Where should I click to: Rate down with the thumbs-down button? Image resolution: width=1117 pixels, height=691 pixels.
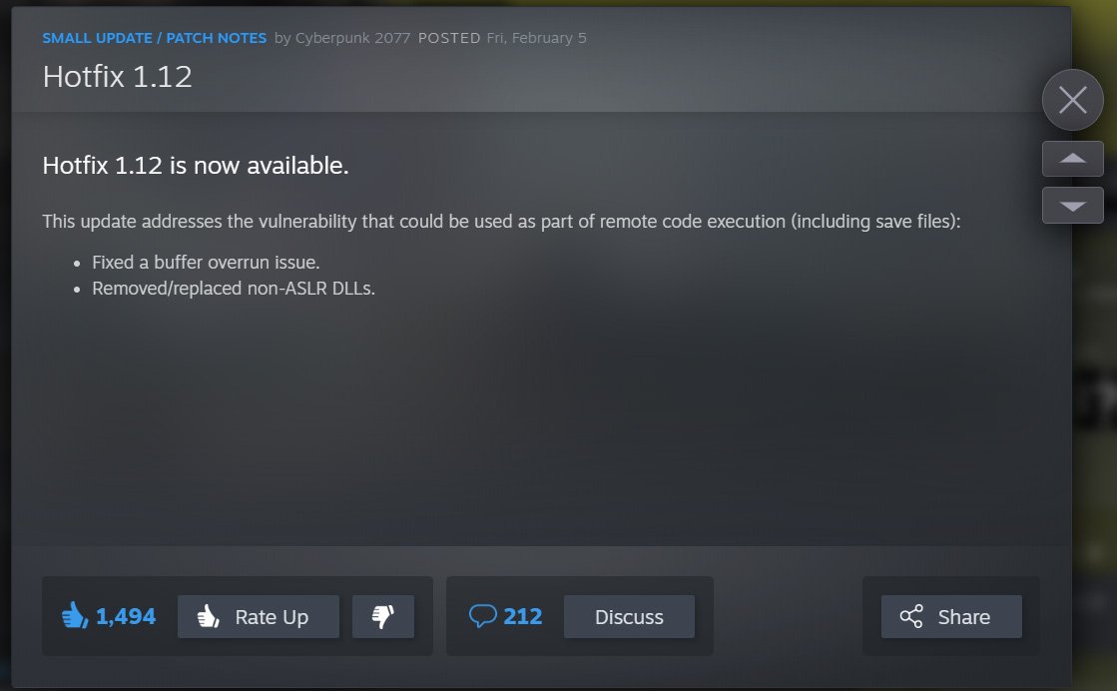[383, 616]
